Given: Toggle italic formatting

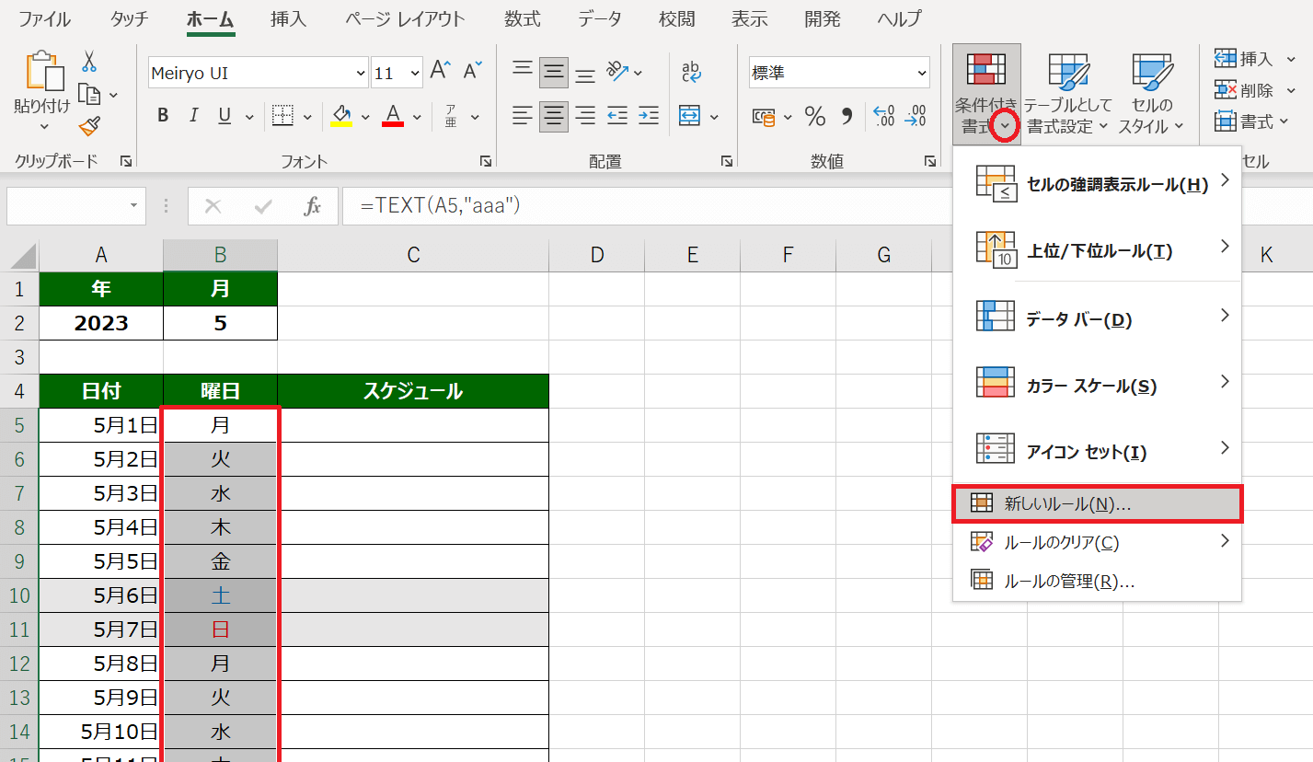Looking at the screenshot, I should [193, 116].
